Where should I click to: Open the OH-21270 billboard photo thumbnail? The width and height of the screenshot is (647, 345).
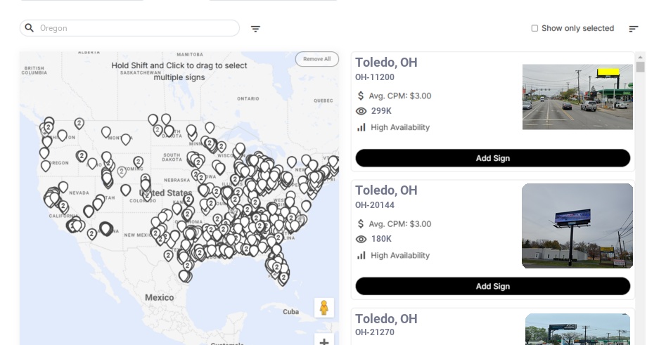pos(577,330)
